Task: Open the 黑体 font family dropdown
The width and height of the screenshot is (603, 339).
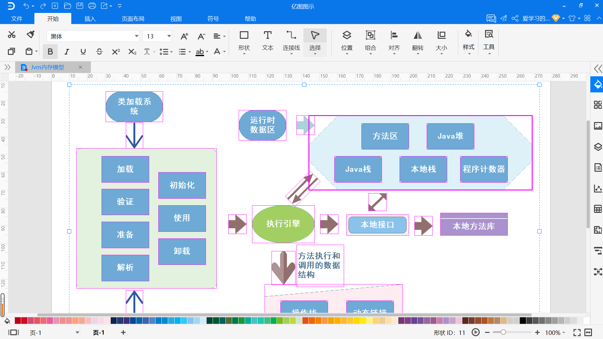Action: point(137,36)
